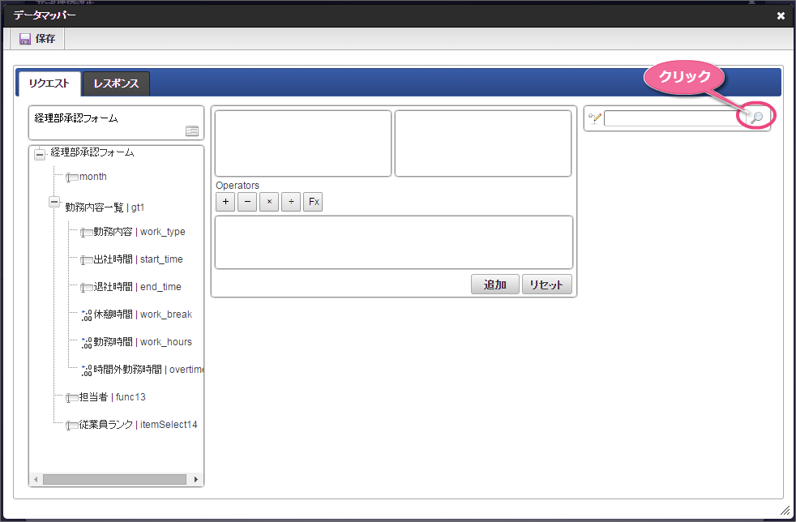796x522 pixels.
Task: Collapse the 経理部承認フォーム root node
Action: click(40, 154)
